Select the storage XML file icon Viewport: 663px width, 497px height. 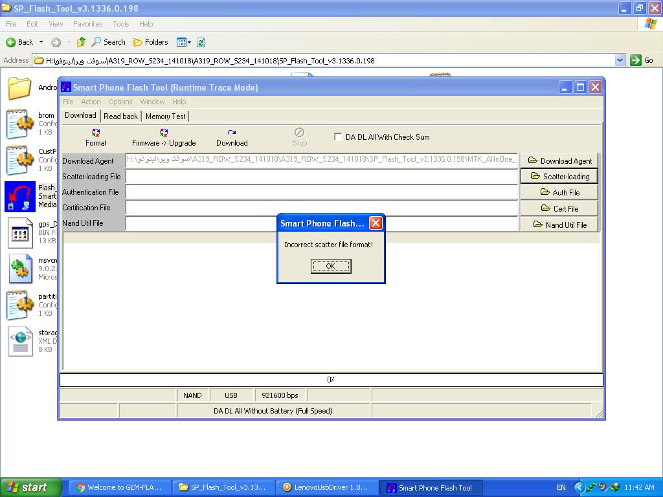pyautogui.click(x=20, y=341)
